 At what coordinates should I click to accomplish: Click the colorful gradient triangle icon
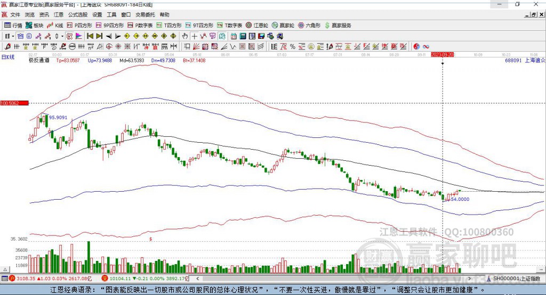tap(79, 36)
